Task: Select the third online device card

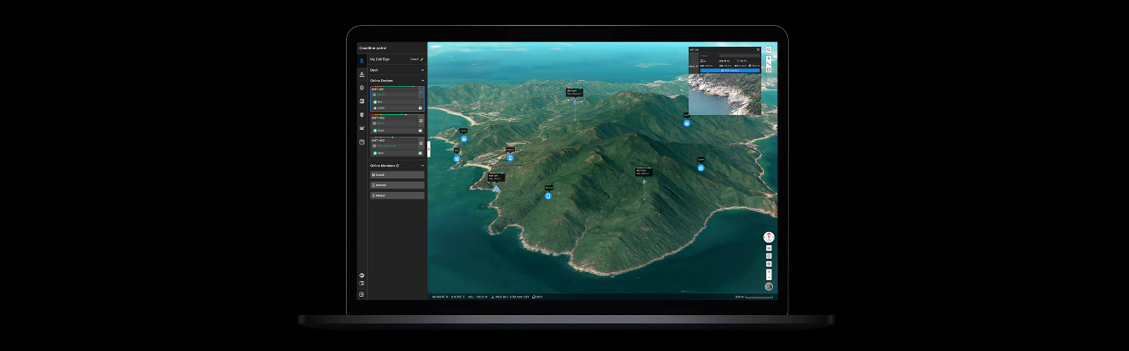Action: [x=396, y=148]
